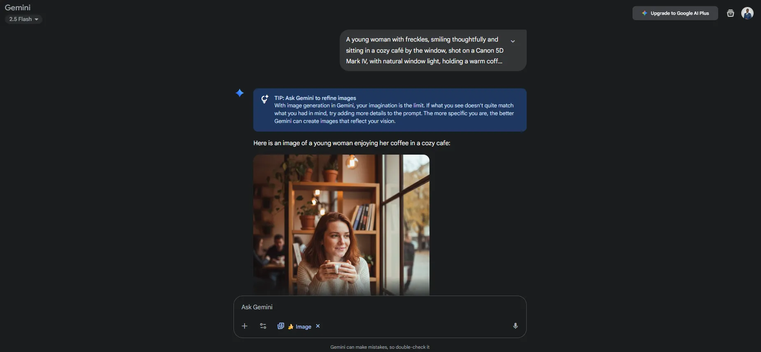Click the microphone voice input icon

click(515, 326)
